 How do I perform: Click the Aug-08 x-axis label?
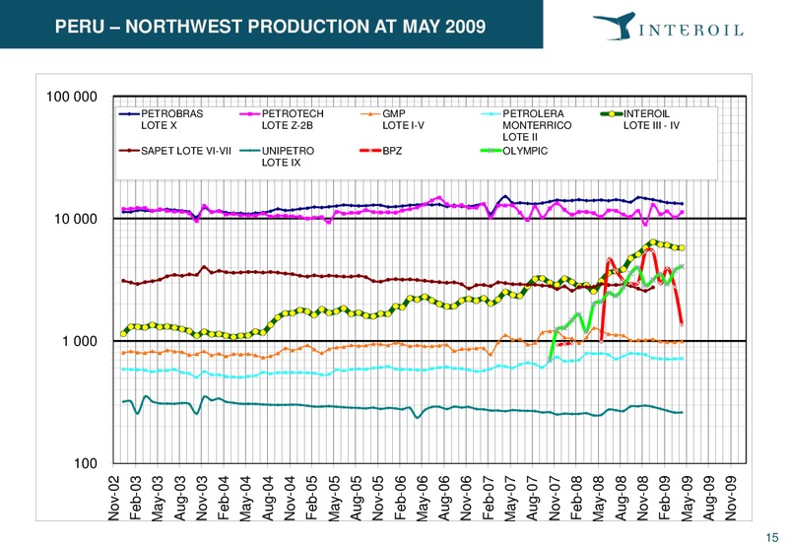tap(623, 499)
